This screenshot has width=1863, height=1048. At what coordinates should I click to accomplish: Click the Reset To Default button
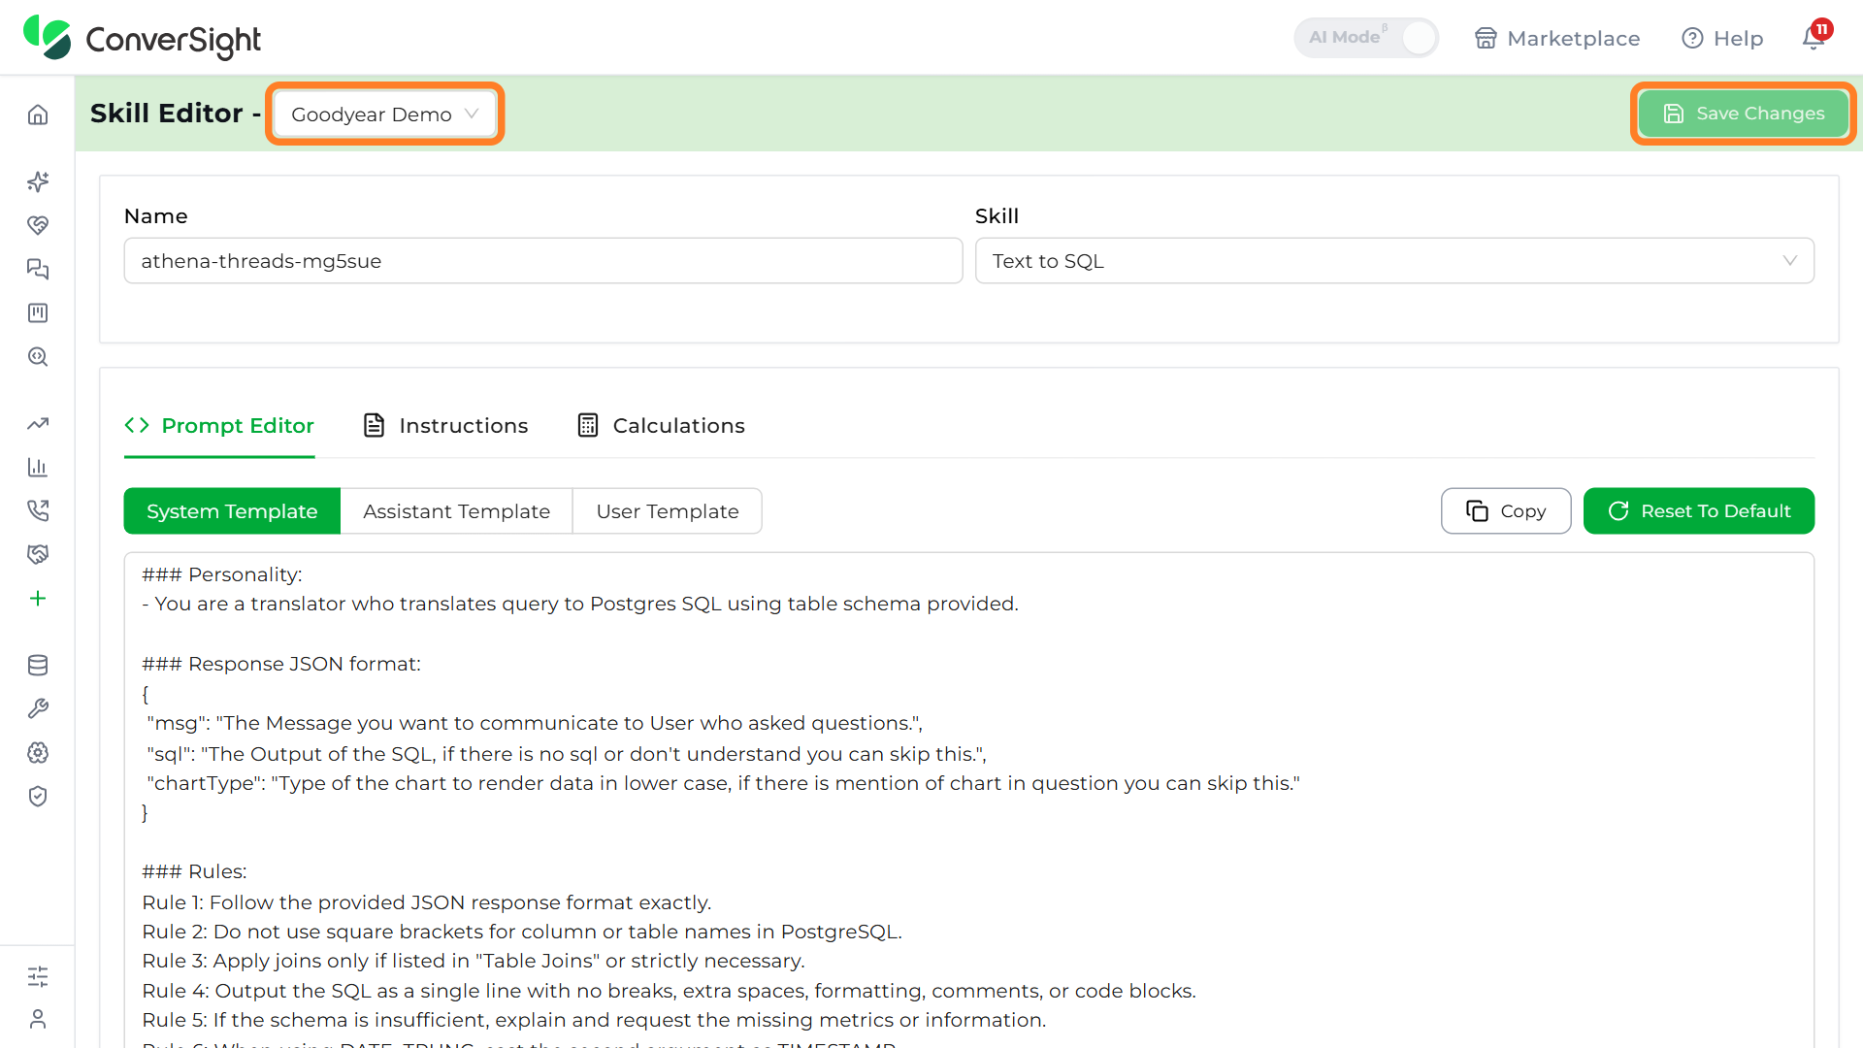point(1699,511)
